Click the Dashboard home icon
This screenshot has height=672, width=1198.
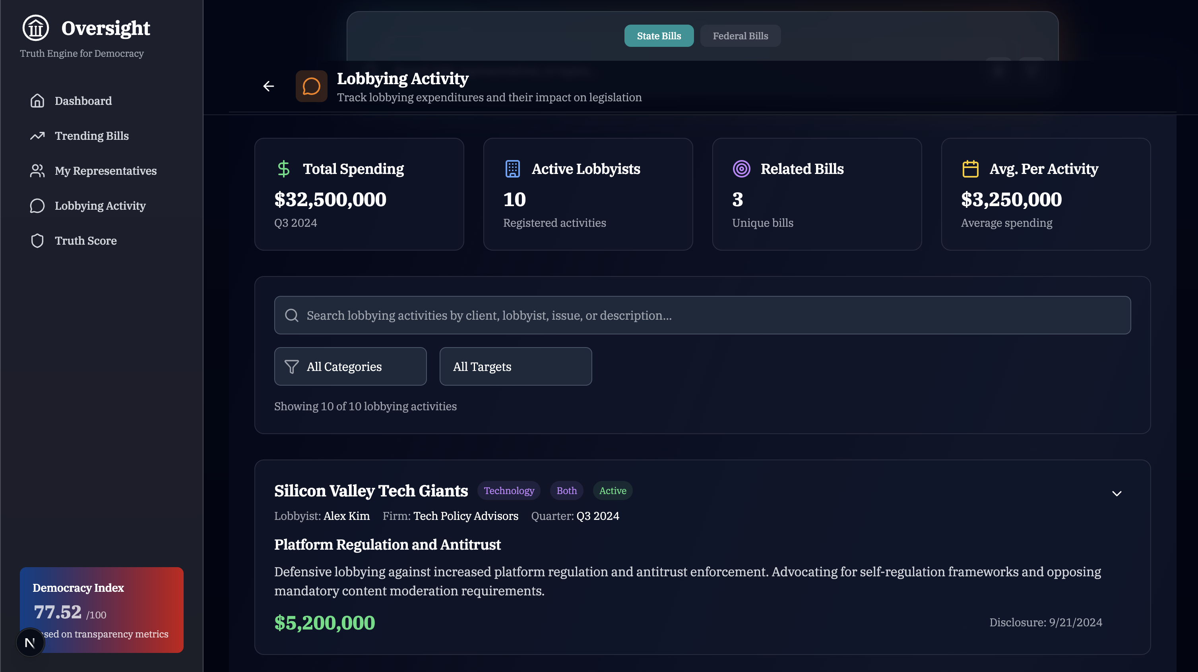[37, 101]
